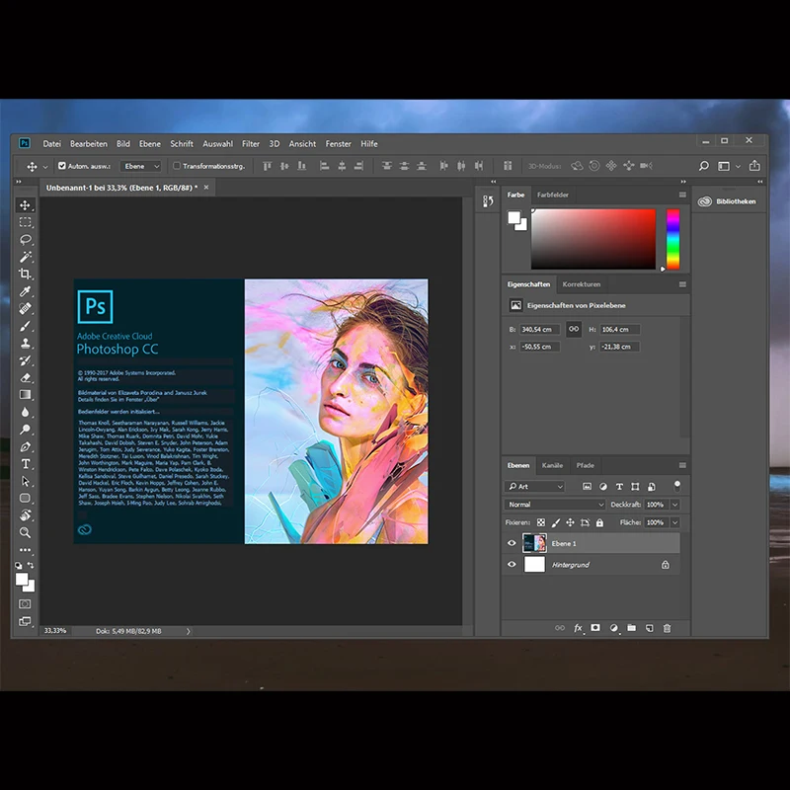Open the Normal blending mode dropdown

(554, 505)
